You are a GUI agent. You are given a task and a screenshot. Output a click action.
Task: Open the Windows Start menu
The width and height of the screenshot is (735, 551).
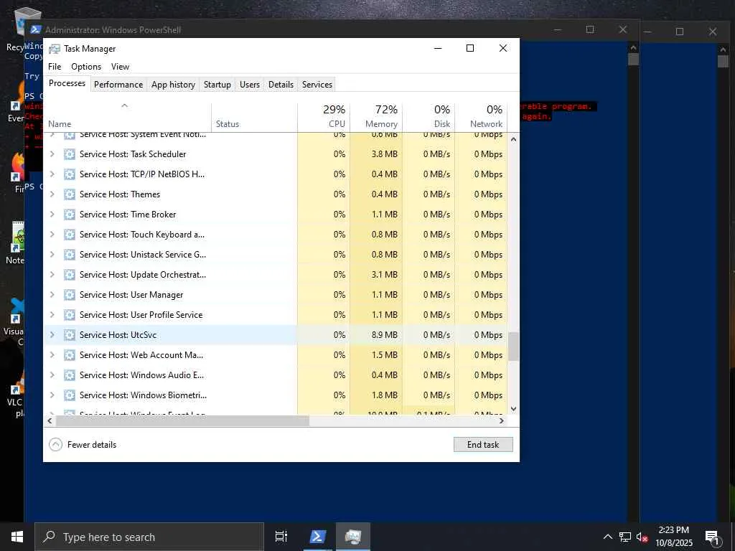point(17,537)
